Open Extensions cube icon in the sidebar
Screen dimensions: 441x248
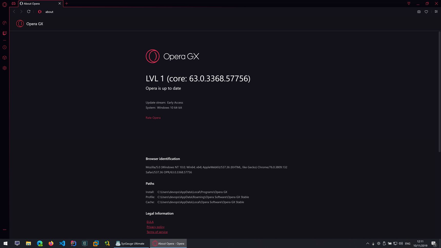pos(5,58)
